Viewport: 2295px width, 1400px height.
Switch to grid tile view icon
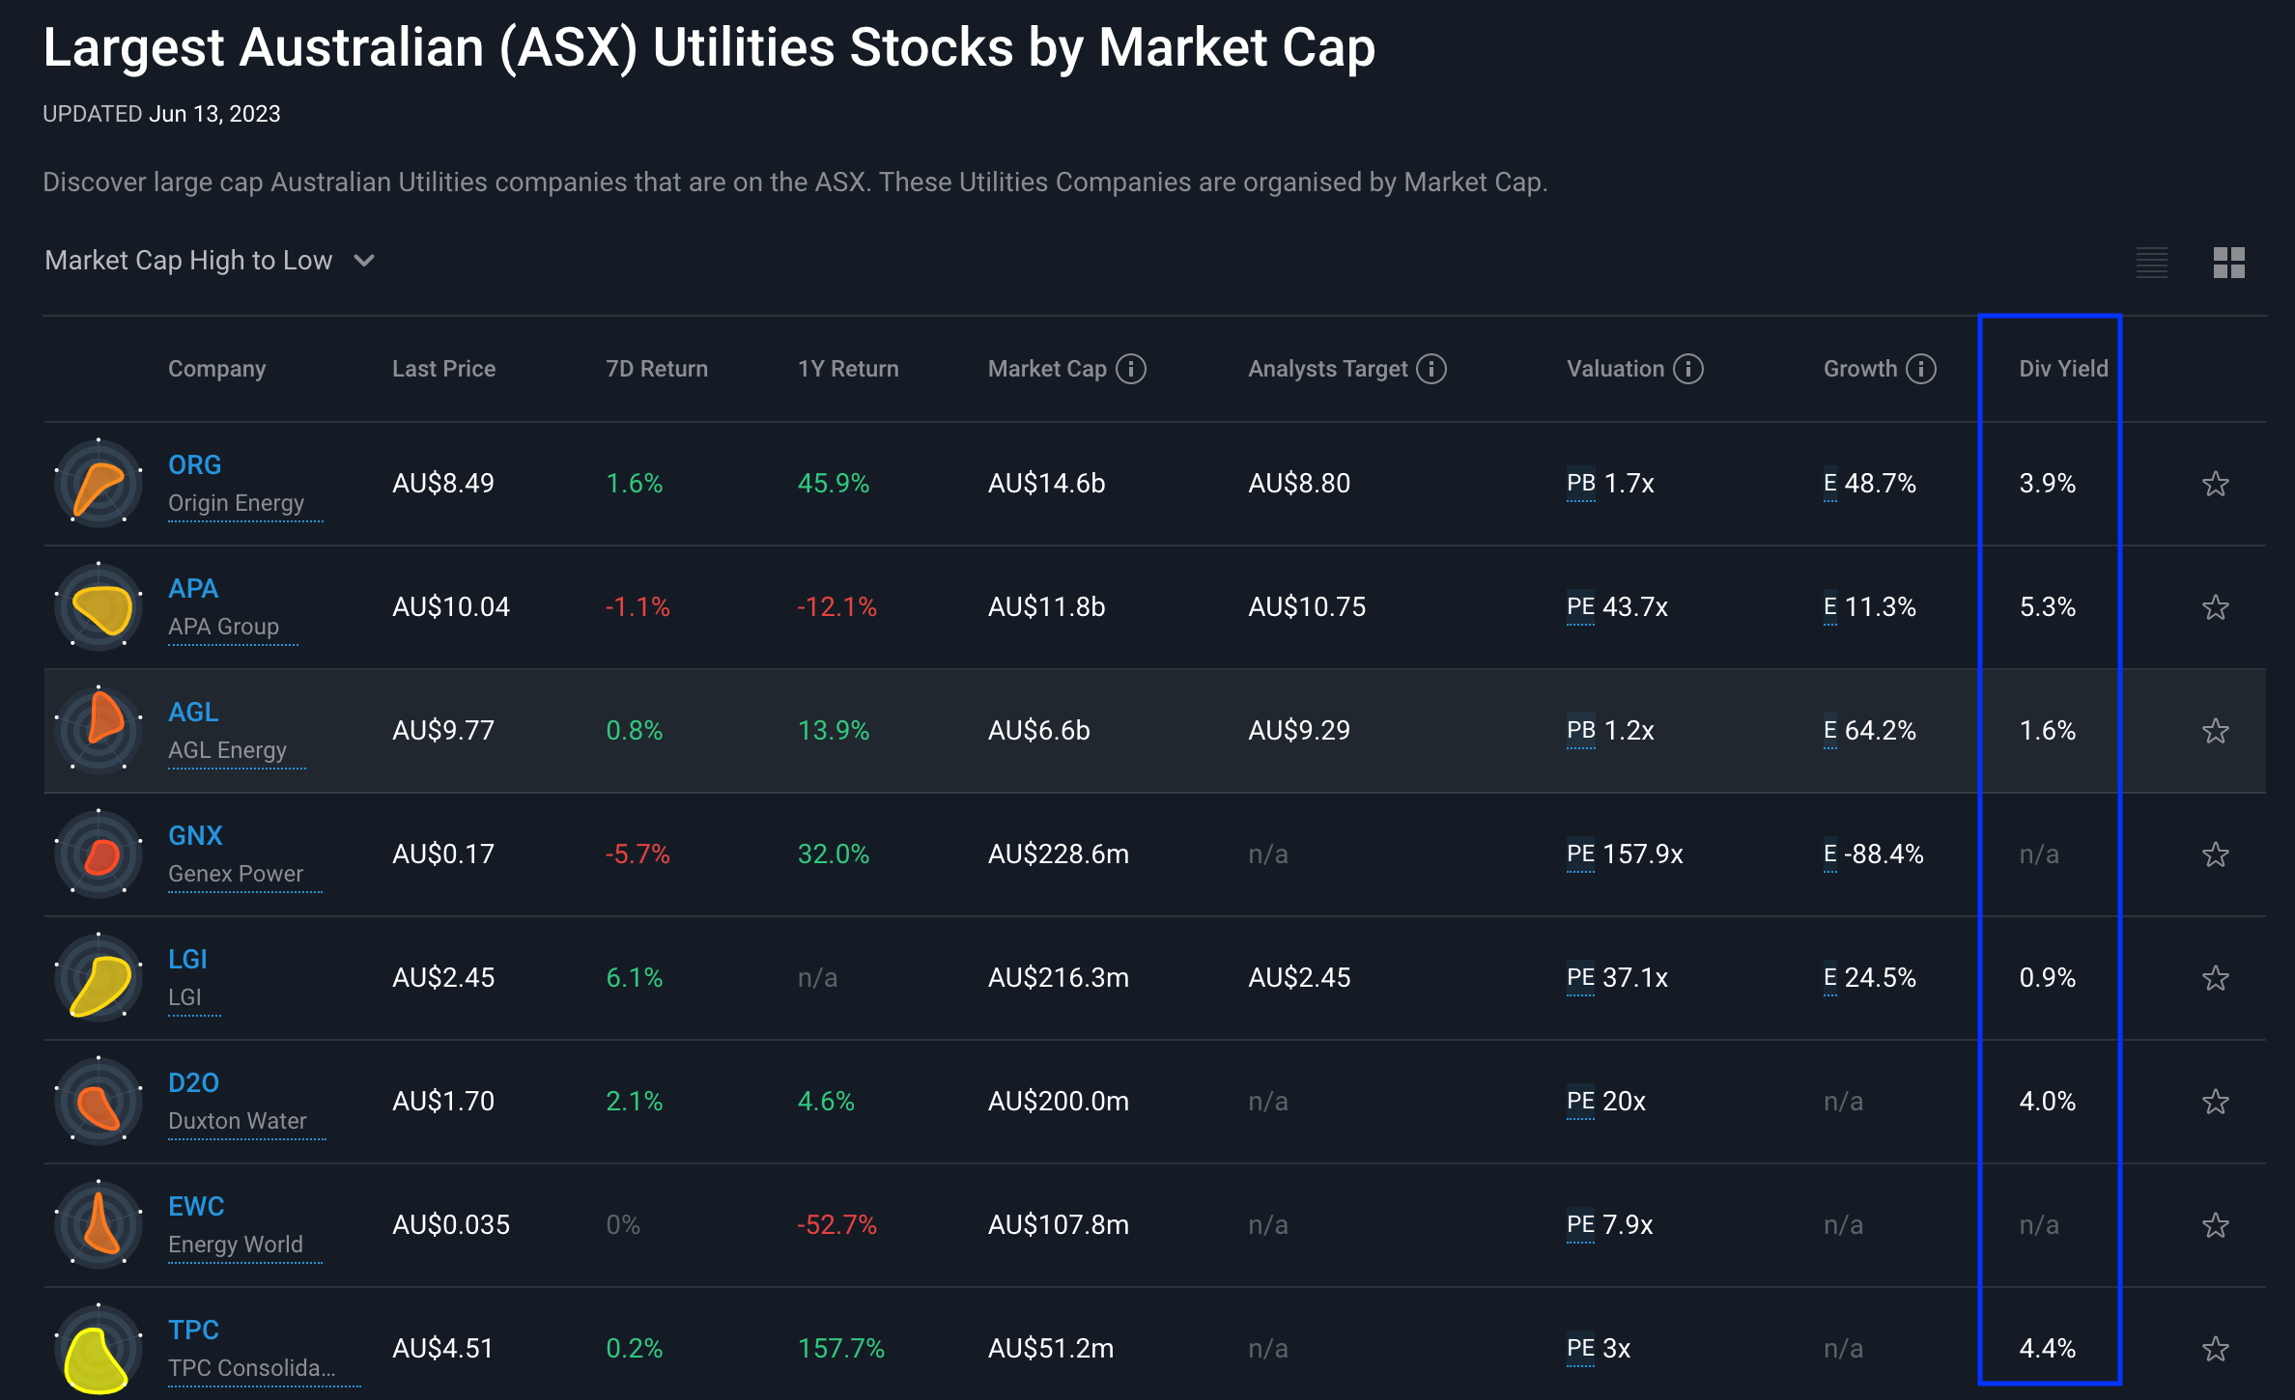[2228, 262]
